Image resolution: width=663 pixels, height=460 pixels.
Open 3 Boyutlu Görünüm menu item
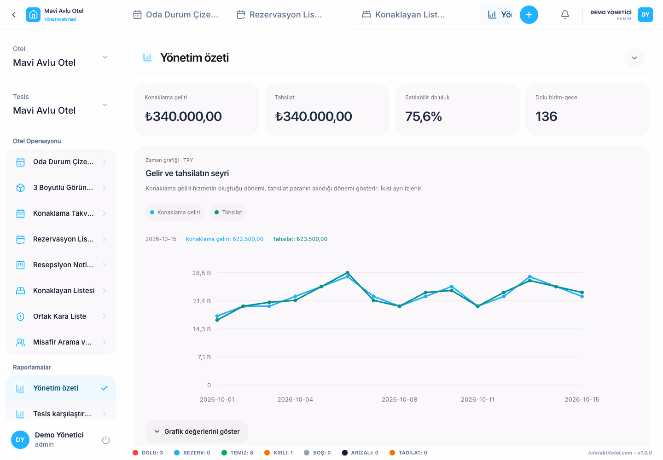61,188
